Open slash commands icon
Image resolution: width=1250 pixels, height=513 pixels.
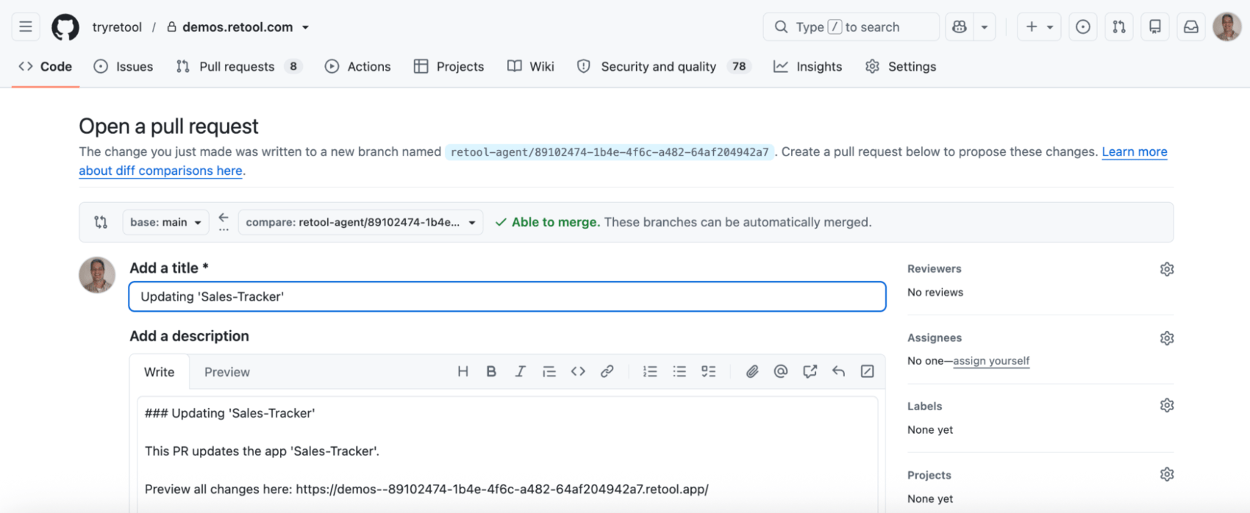click(867, 371)
